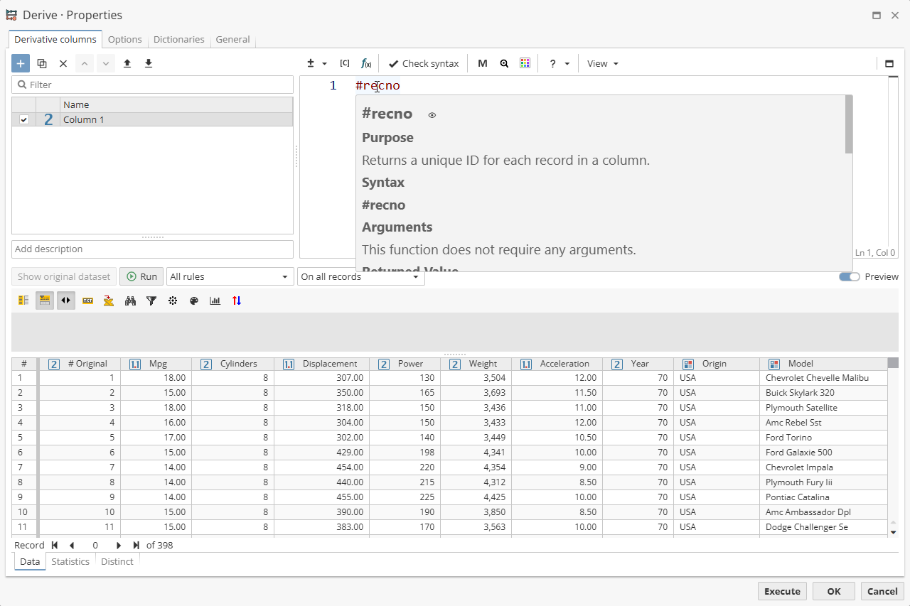910x606 pixels.
Task: Click the duplicate column icon
Action: point(42,63)
